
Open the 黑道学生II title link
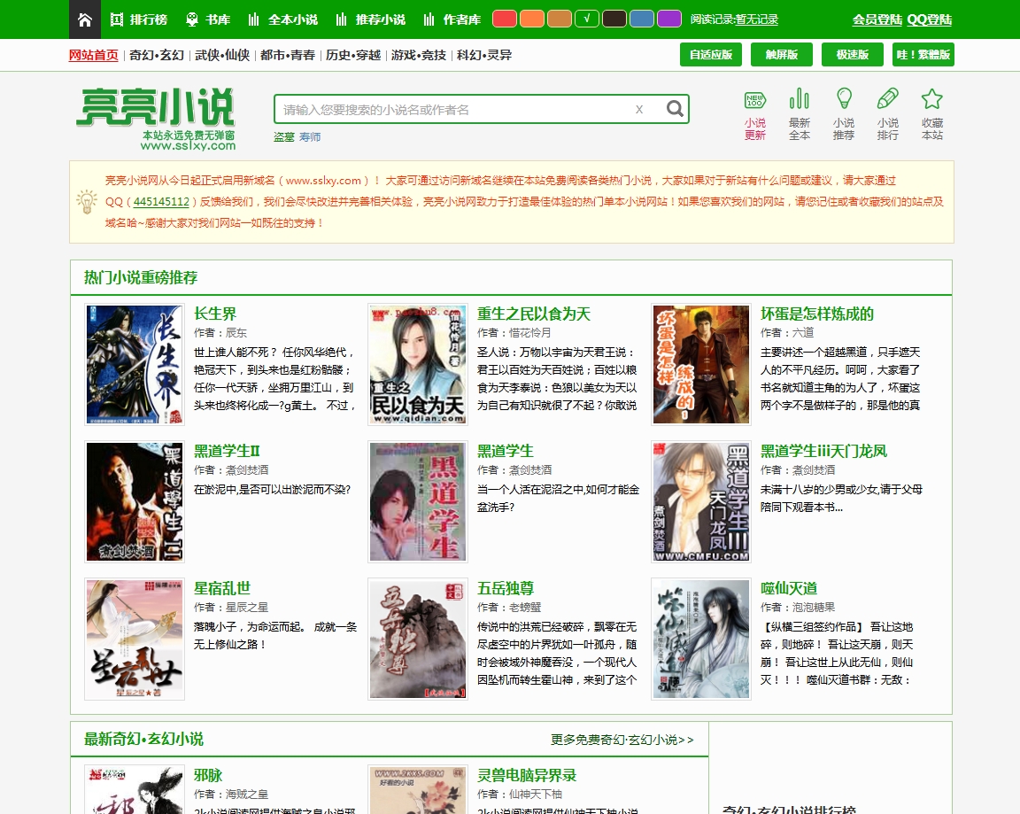227,451
